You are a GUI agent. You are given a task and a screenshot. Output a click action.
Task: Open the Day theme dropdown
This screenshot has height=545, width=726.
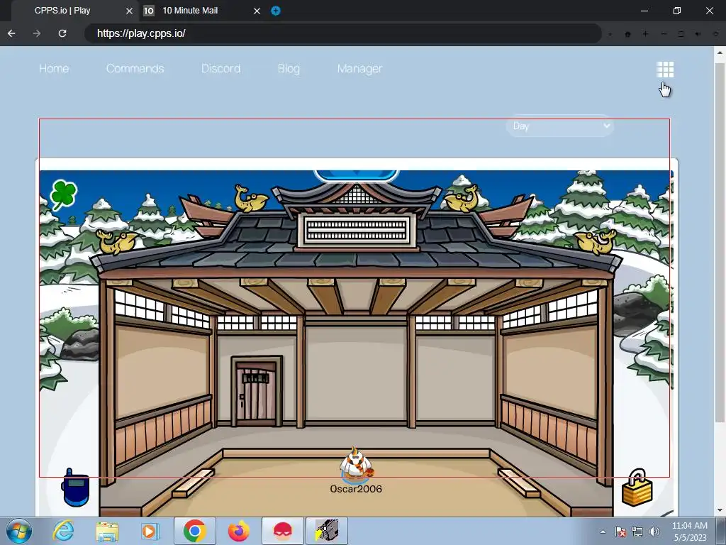coord(560,126)
